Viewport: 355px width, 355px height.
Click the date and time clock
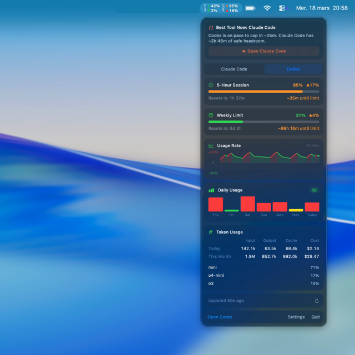(322, 8)
